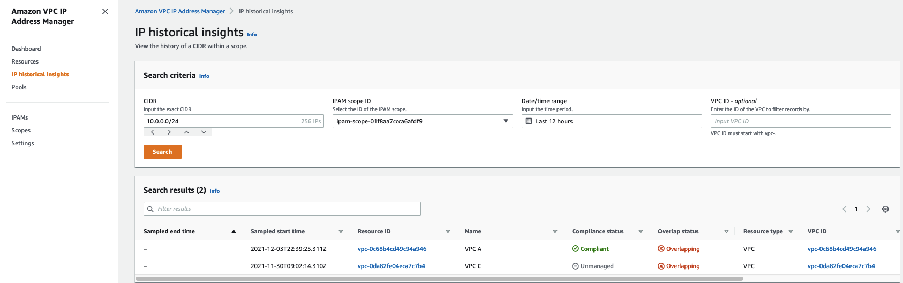Click the right arrow below CIDR field
Viewport: 903px width, 283px height.
[169, 132]
